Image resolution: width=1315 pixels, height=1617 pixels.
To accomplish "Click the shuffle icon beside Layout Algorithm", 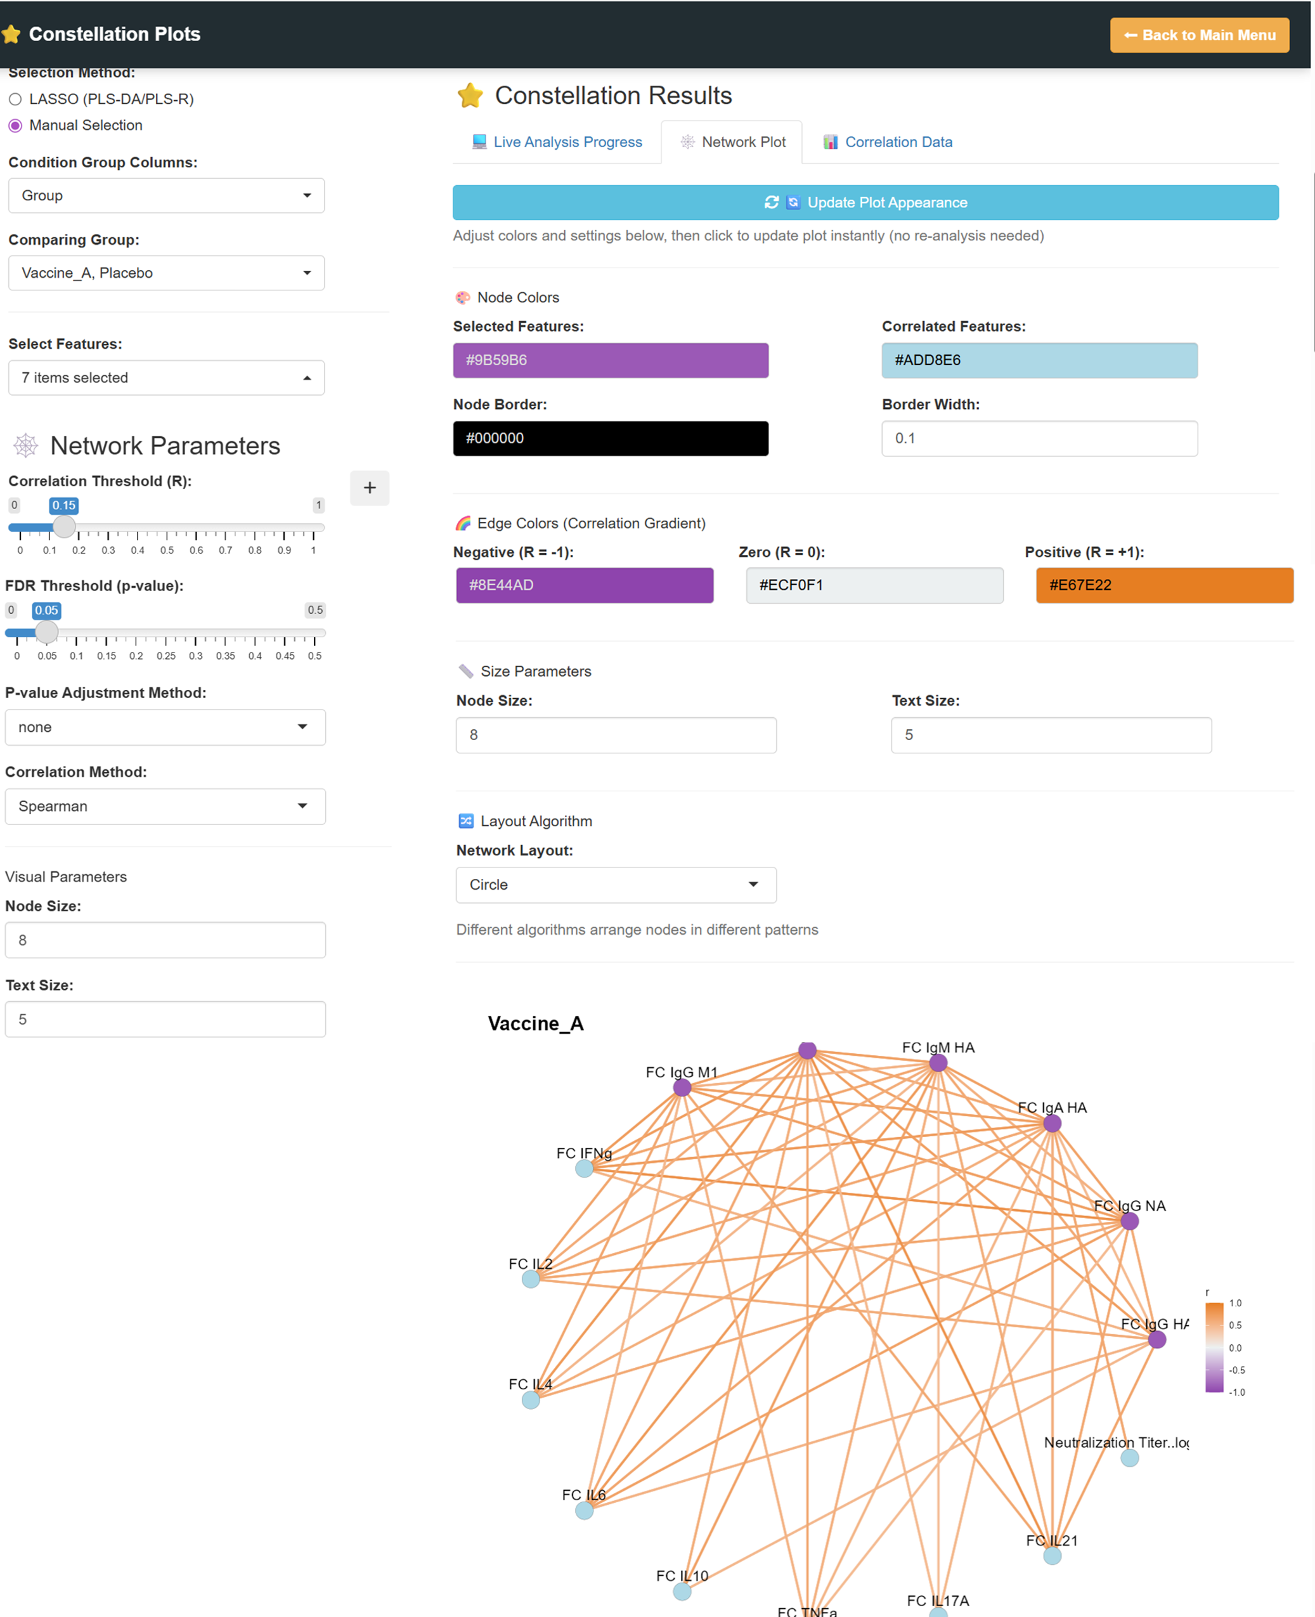I will coord(466,821).
